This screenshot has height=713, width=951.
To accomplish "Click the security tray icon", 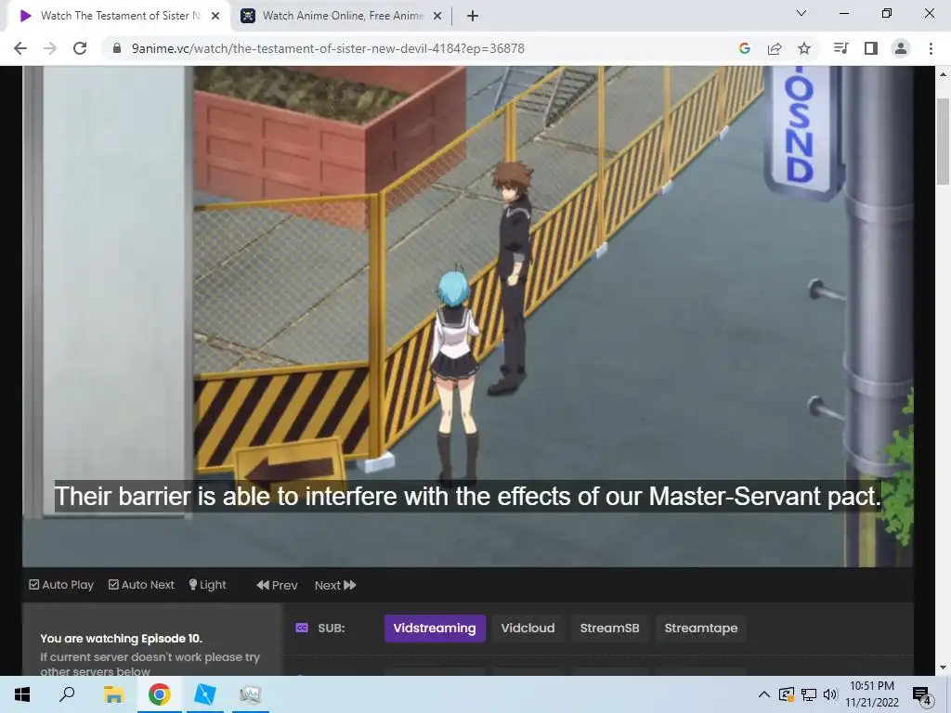I will [x=786, y=694].
